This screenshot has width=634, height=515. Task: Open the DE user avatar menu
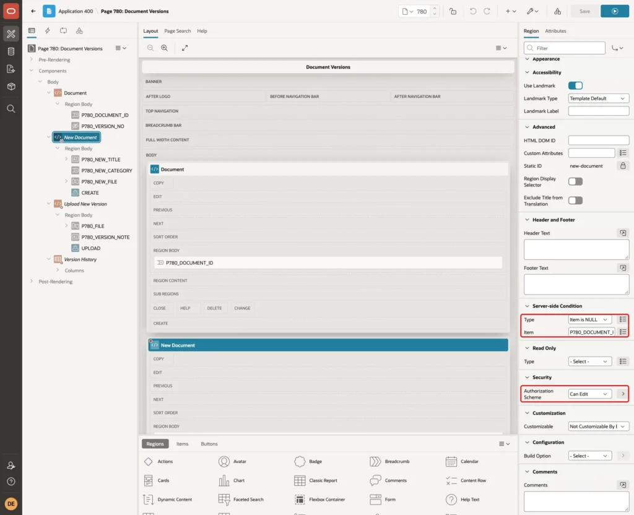tap(11, 504)
